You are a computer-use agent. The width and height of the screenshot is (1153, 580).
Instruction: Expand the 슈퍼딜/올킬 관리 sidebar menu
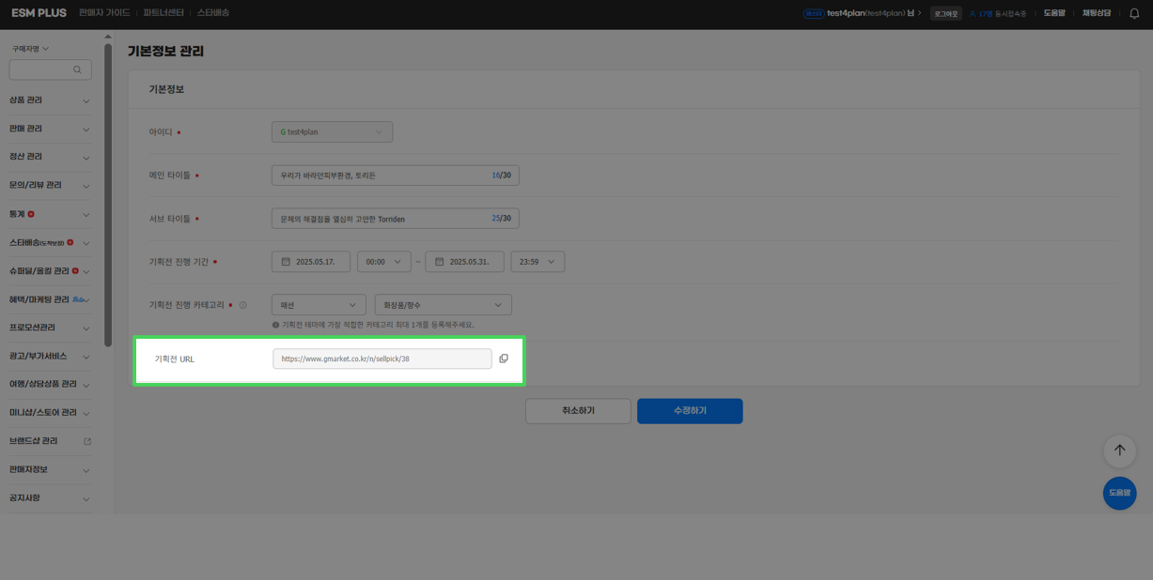coord(51,271)
